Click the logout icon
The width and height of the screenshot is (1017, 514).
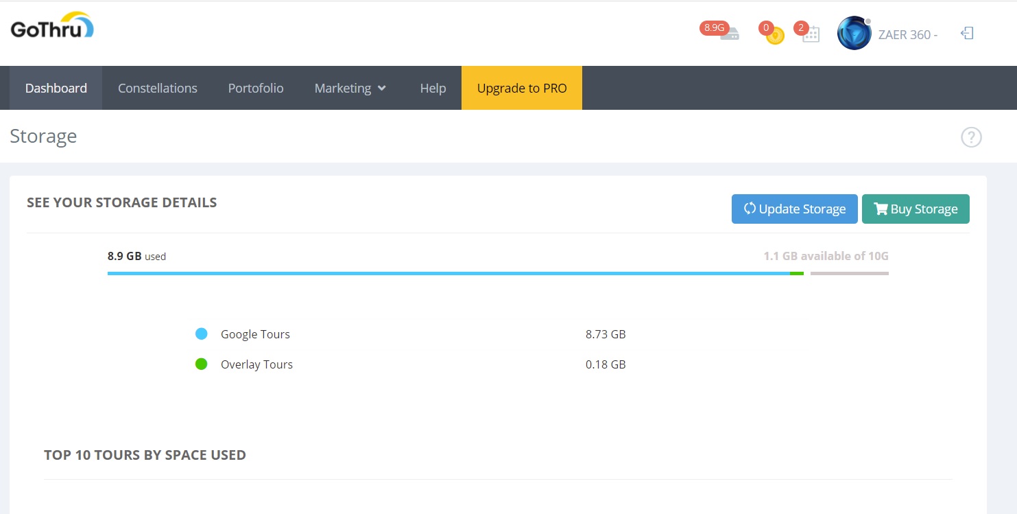(967, 34)
